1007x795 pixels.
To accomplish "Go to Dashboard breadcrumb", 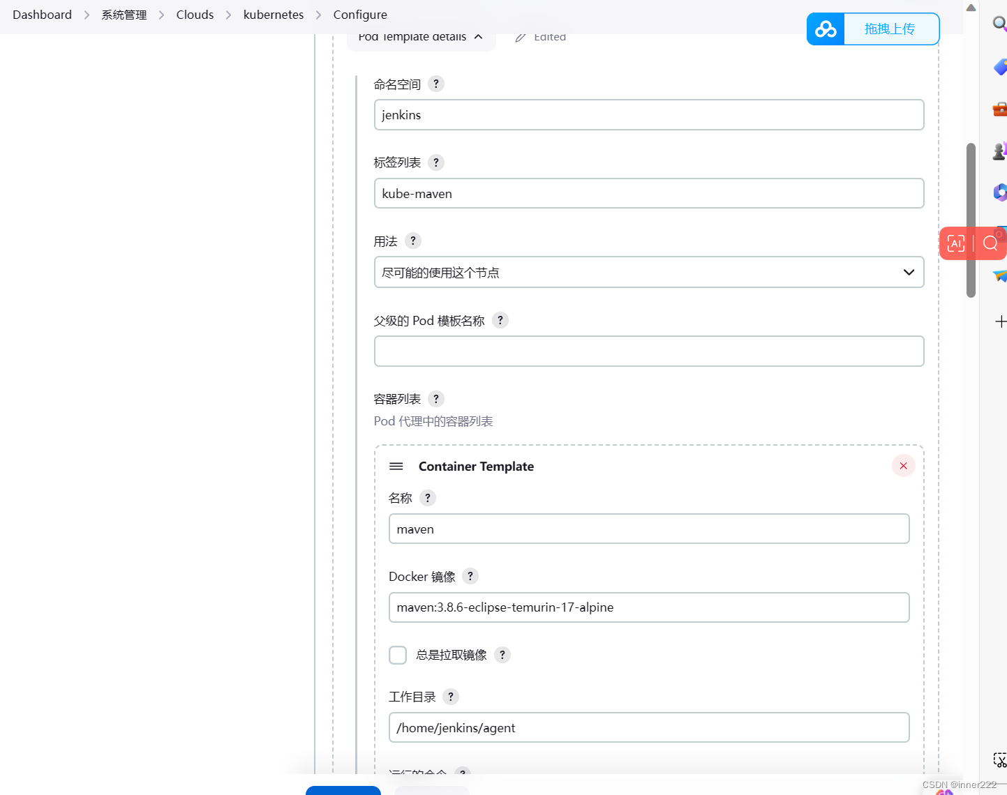I will tap(42, 15).
